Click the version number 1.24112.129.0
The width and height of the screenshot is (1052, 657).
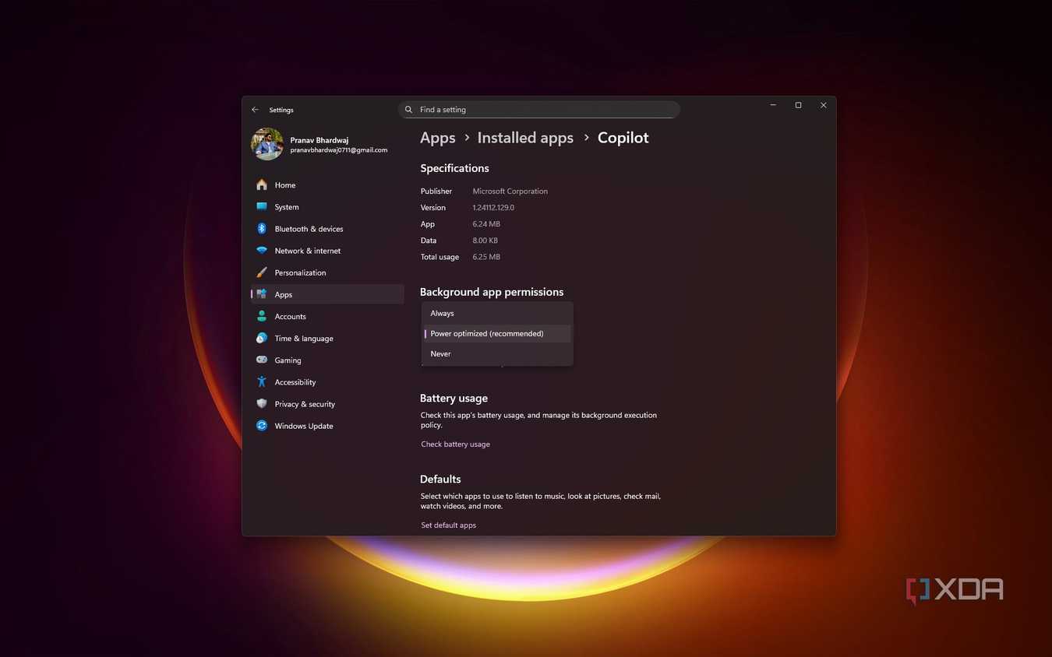493,208
